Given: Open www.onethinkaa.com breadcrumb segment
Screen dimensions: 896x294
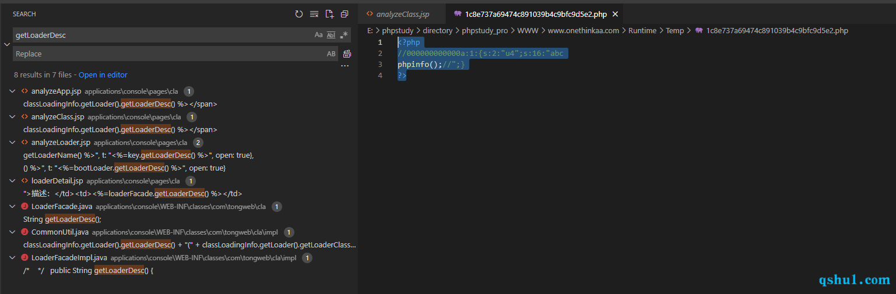Looking at the screenshot, I should point(584,31).
